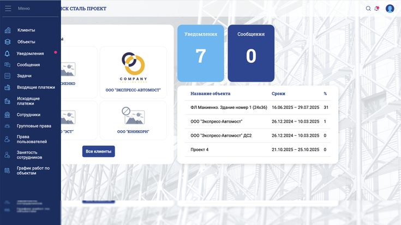Click the % column header

(x=325, y=94)
